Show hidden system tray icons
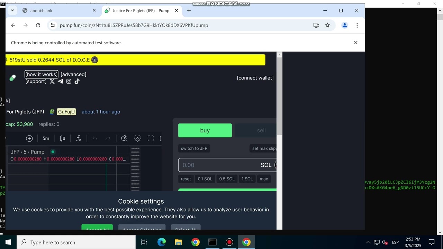The image size is (443, 249). 368,242
